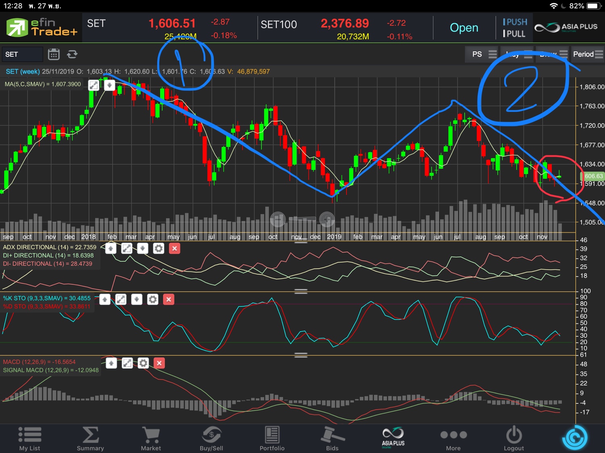Remove the STO stochastic indicator panel

pyautogui.click(x=169, y=299)
